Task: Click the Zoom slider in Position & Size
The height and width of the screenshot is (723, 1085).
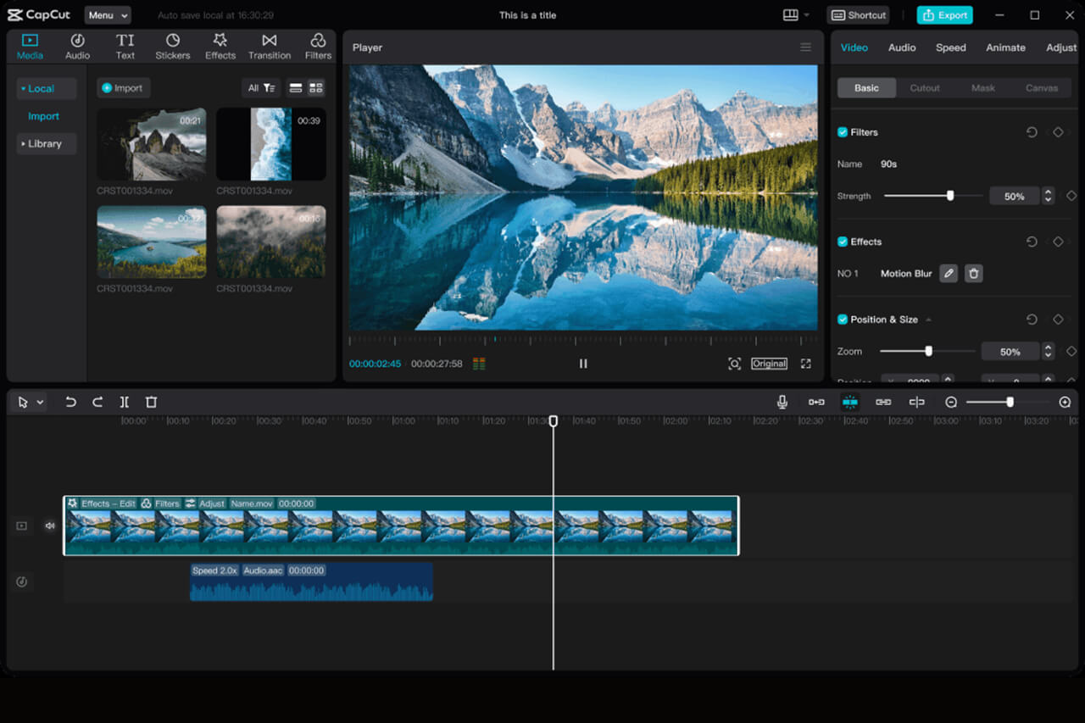Action: (927, 351)
